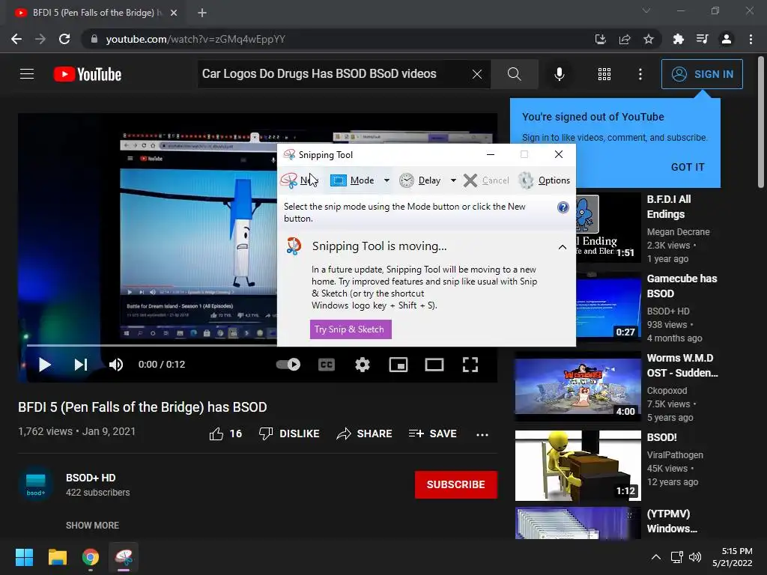Open 'Gamecube has BSOD' video thumbnail

coord(608,306)
